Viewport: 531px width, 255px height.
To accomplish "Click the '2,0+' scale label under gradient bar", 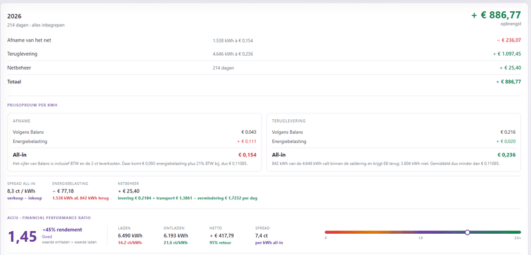I will 517,238.
